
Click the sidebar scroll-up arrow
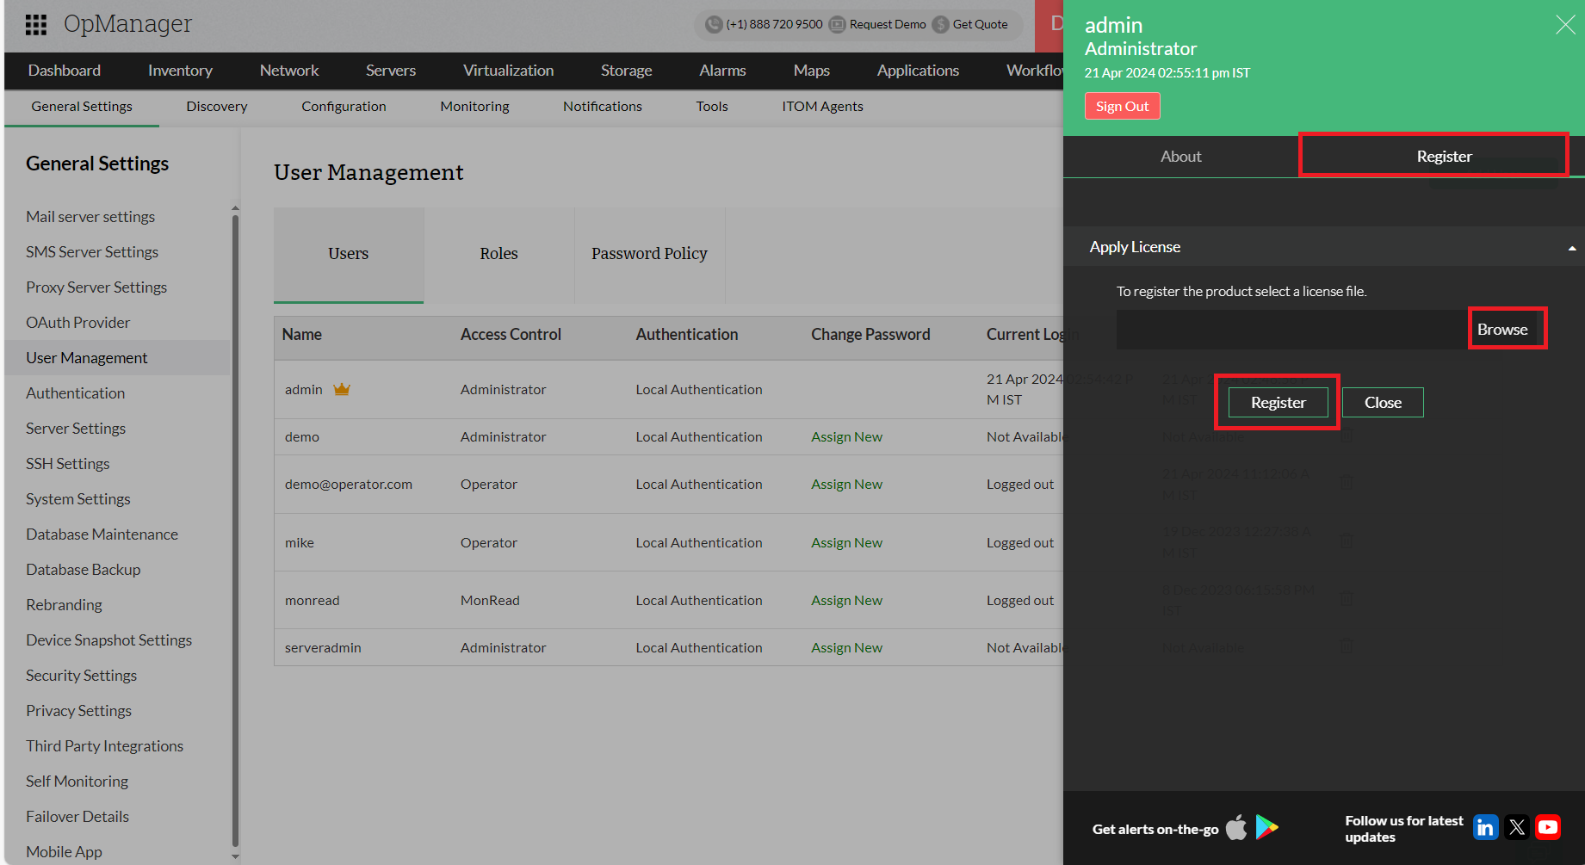[x=235, y=208]
